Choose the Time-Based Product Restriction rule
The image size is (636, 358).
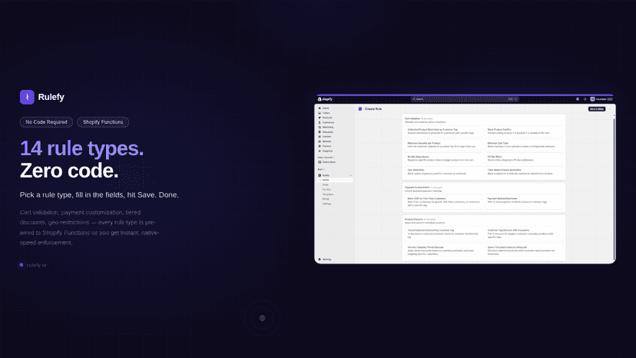pyautogui.click(x=524, y=171)
